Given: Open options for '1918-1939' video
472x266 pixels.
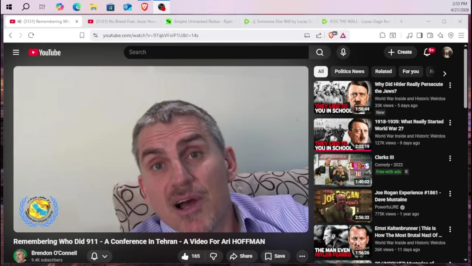Looking at the screenshot, I should coord(450,122).
